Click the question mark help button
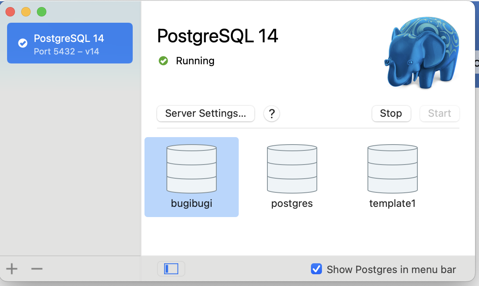This screenshot has width=479, height=286. [x=271, y=114]
